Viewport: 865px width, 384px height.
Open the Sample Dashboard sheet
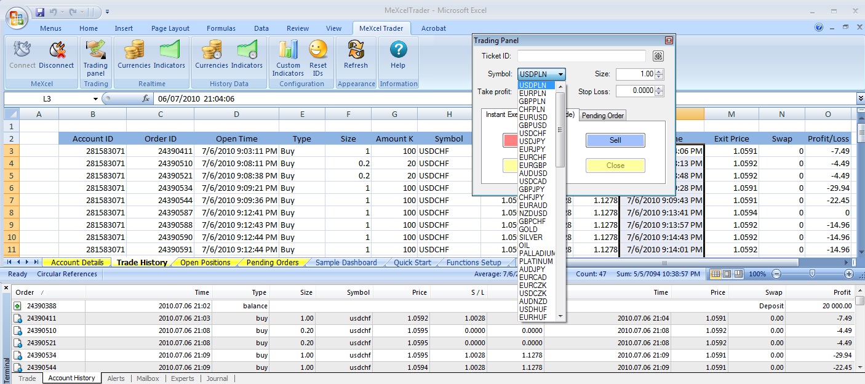click(346, 262)
